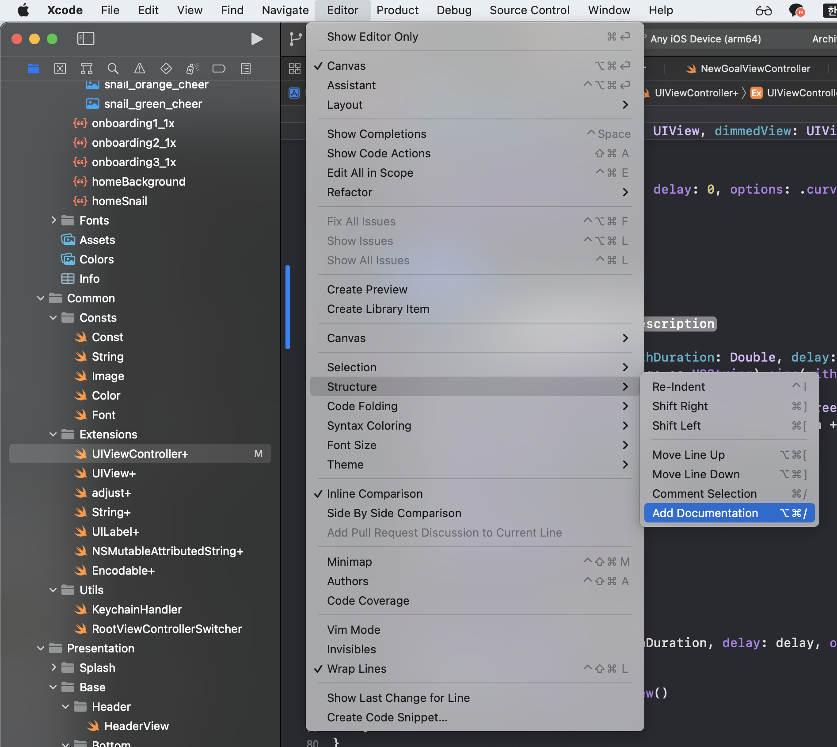Image resolution: width=837 pixels, height=747 pixels.
Task: Choose Comment Selection
Action: click(x=729, y=494)
